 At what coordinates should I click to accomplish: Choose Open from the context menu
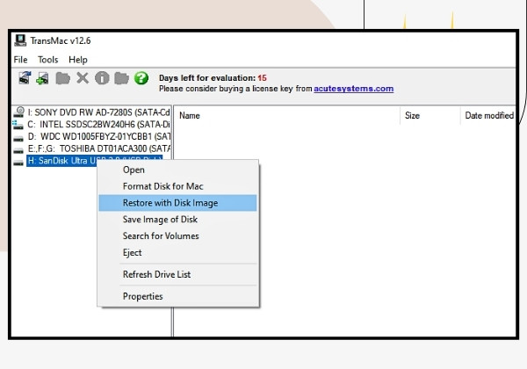[177, 170]
